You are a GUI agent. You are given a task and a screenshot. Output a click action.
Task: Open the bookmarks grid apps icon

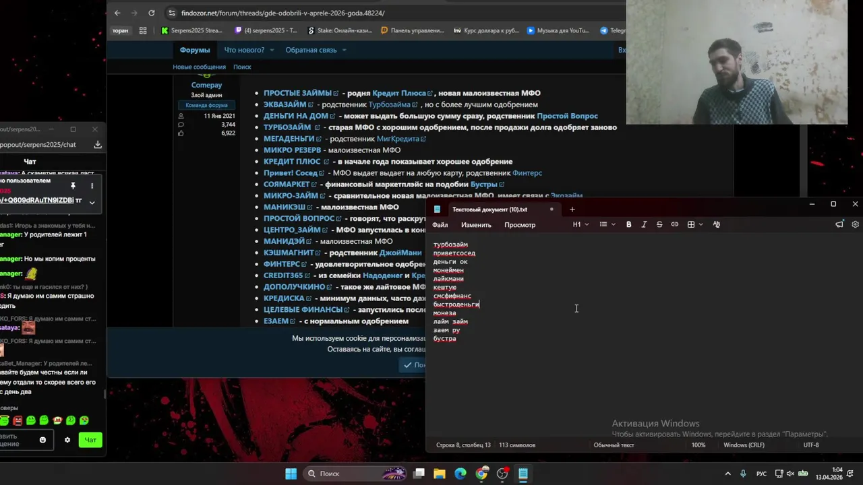tap(143, 30)
